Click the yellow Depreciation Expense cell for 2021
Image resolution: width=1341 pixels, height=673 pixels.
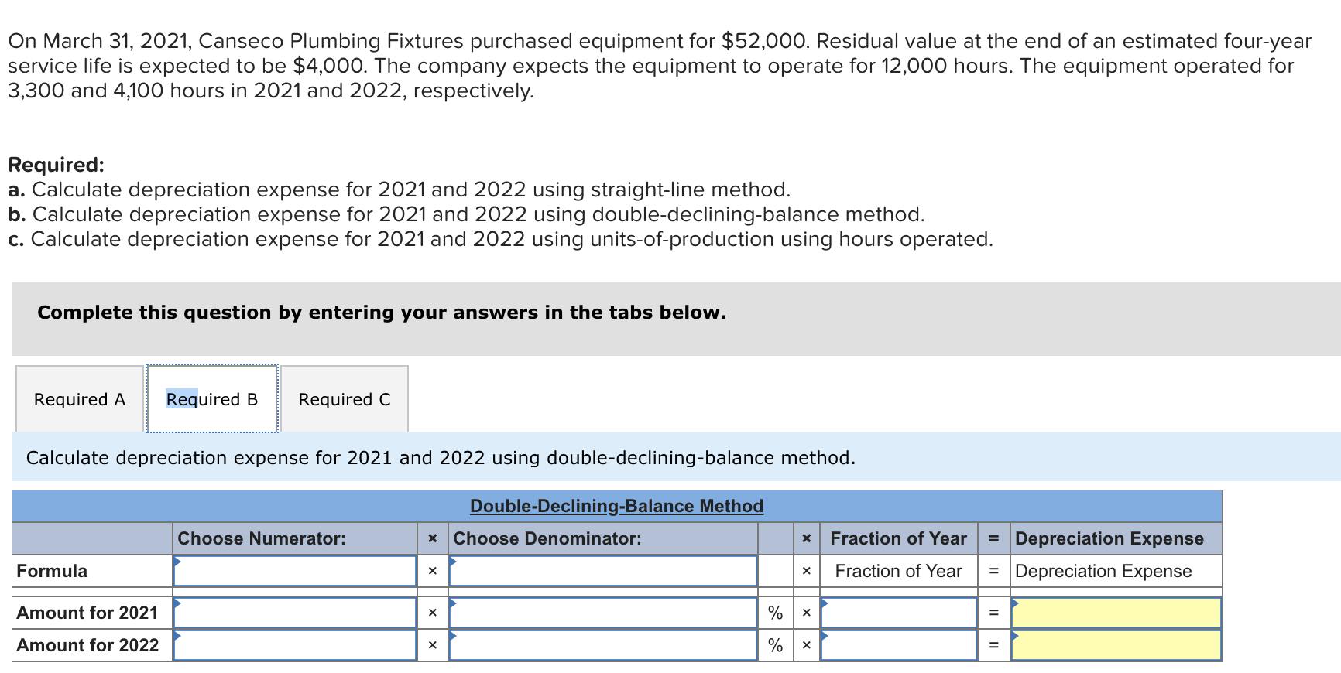pos(1115,612)
